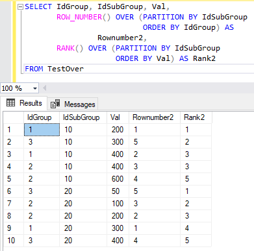Click IdSubGroup 10 in row 4

83,167
